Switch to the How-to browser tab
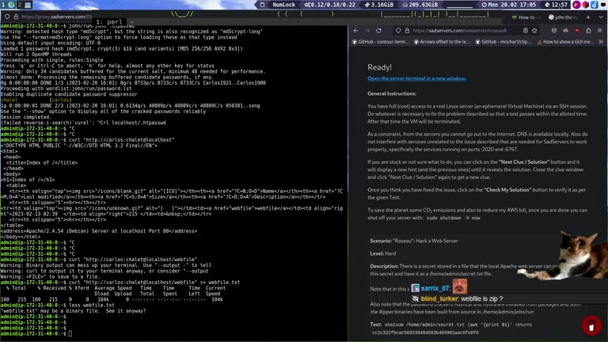The image size is (608, 342). click(526, 17)
